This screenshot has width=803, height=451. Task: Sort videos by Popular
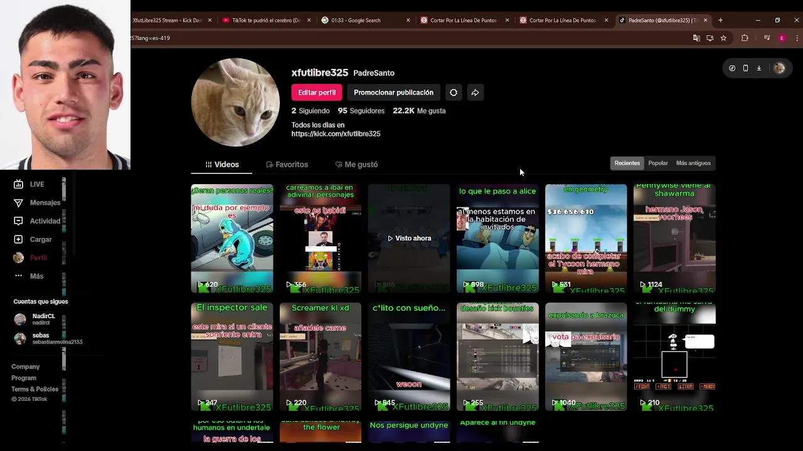click(x=658, y=163)
